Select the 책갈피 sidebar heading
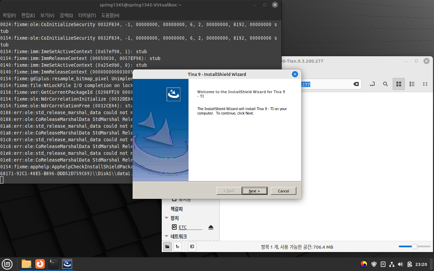434x271 pixels. (177, 209)
